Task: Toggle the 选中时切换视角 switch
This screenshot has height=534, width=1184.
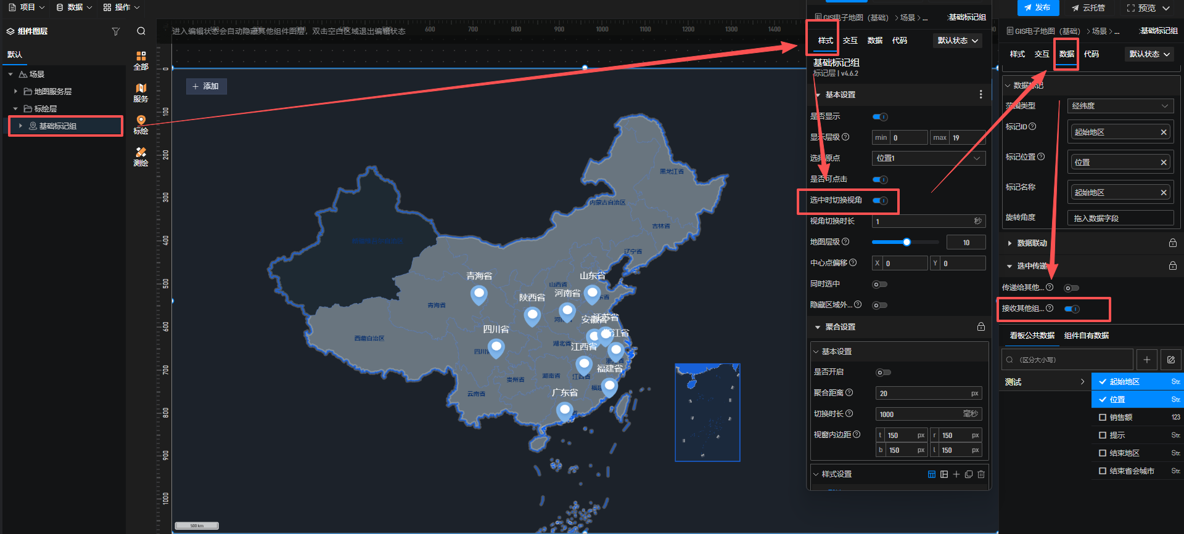Action: point(881,201)
